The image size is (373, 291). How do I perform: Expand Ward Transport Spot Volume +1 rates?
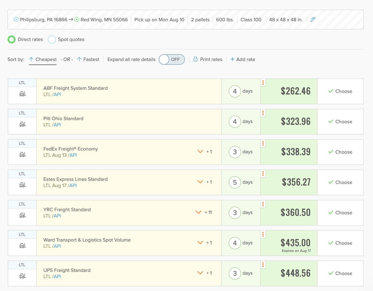[201, 243]
